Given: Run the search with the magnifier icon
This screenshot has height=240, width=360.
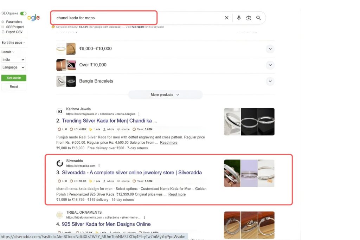Looking at the screenshot, I should (258, 18).
